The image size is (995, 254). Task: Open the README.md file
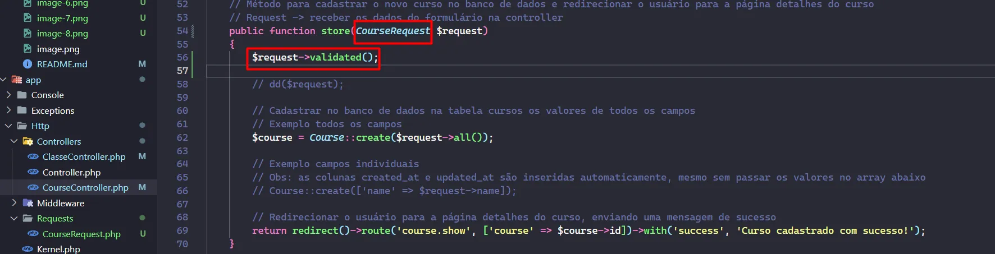62,64
